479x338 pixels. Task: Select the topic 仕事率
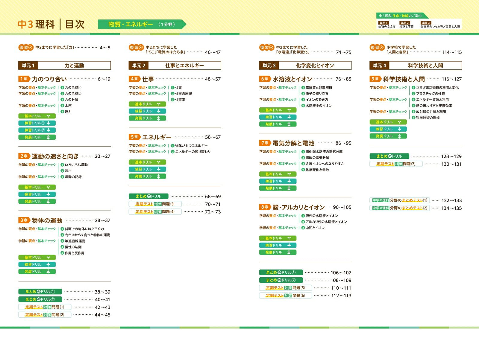(178, 100)
